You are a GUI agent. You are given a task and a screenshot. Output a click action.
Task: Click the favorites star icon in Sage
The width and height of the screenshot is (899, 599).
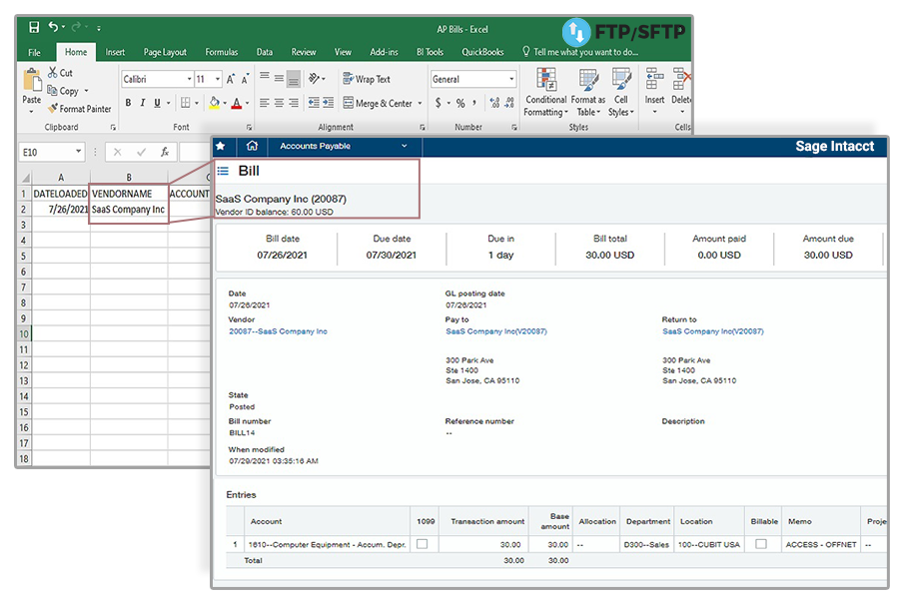click(x=221, y=147)
